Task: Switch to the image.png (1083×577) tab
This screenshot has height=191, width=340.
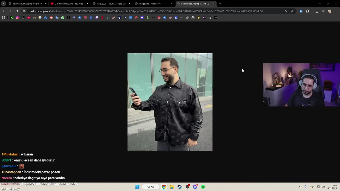Action: pos(154,4)
